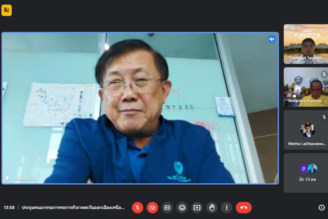Open the meeting details info icon
328x219 pixels.
pos(322,208)
